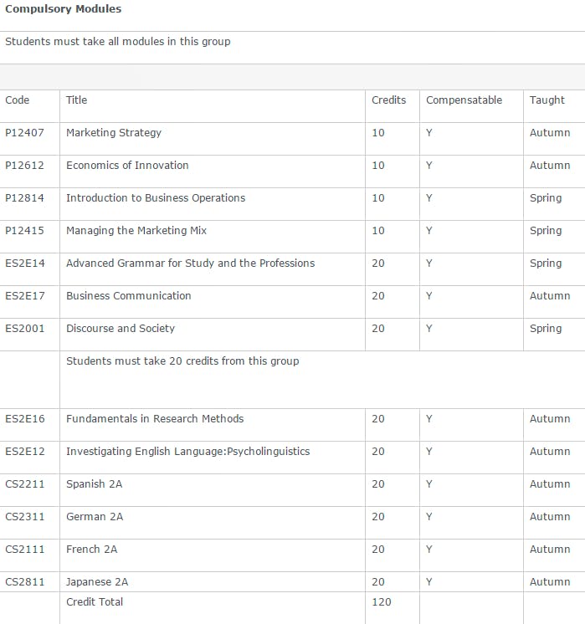
Task: Click the Title column header
Action: tap(76, 100)
